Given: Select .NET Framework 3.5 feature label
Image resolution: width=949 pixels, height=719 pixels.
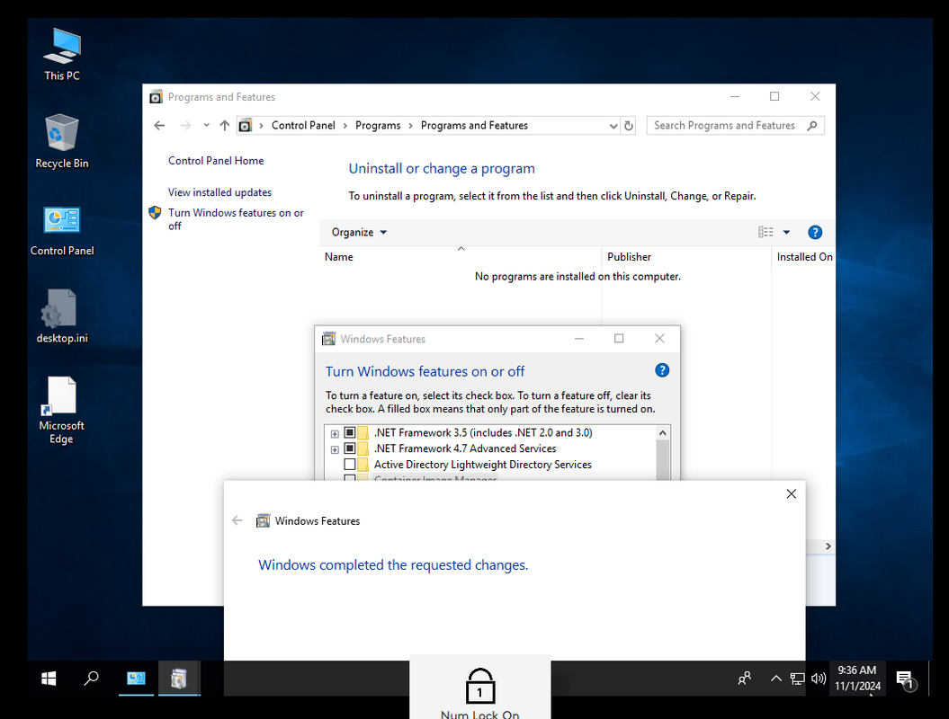Looking at the screenshot, I should coord(483,432).
